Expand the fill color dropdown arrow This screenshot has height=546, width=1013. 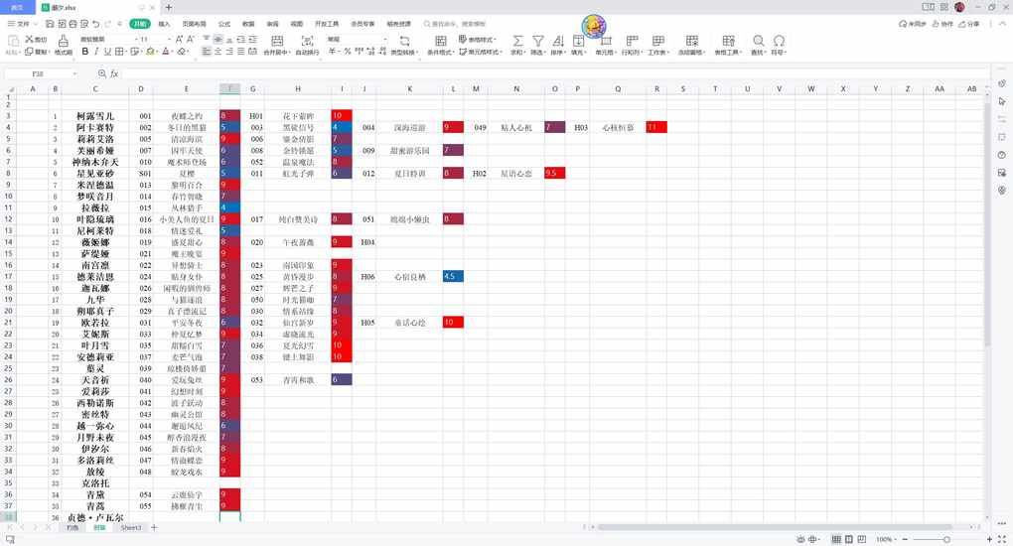tap(157, 52)
